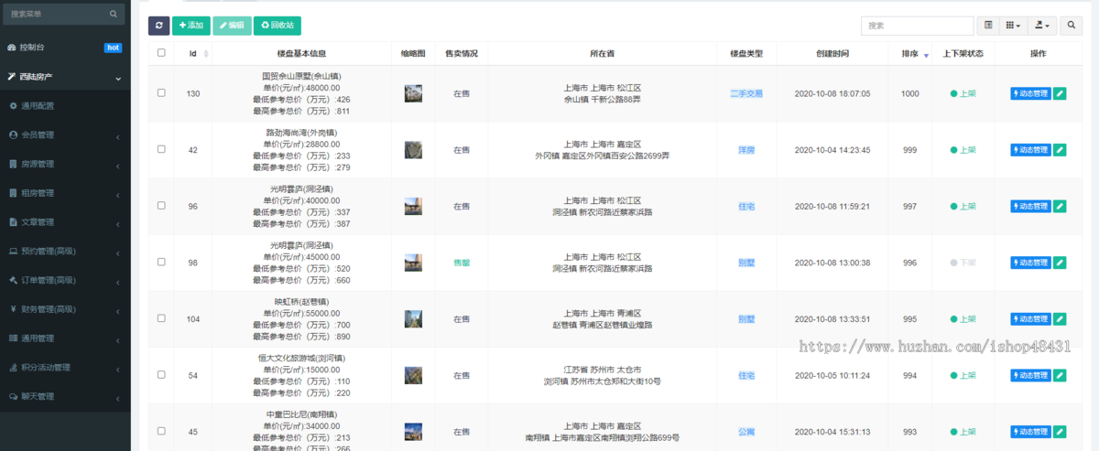1099x451 pixels.
Task: Click pencil edit icon for row Id 98
Action: (1060, 263)
